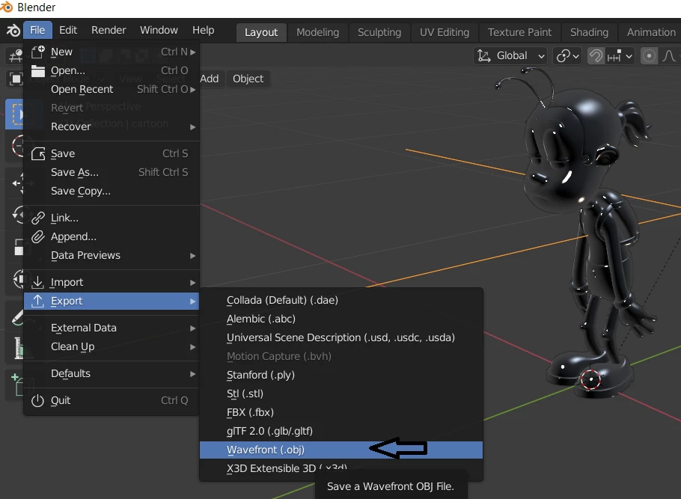Open the Help menu
The height and width of the screenshot is (499, 681).
pyautogui.click(x=204, y=30)
